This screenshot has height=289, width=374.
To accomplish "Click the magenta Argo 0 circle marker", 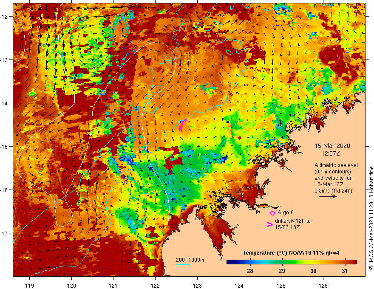I will (x=272, y=213).
